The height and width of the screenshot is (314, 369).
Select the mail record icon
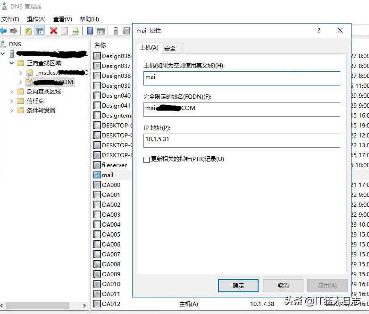tap(97, 175)
